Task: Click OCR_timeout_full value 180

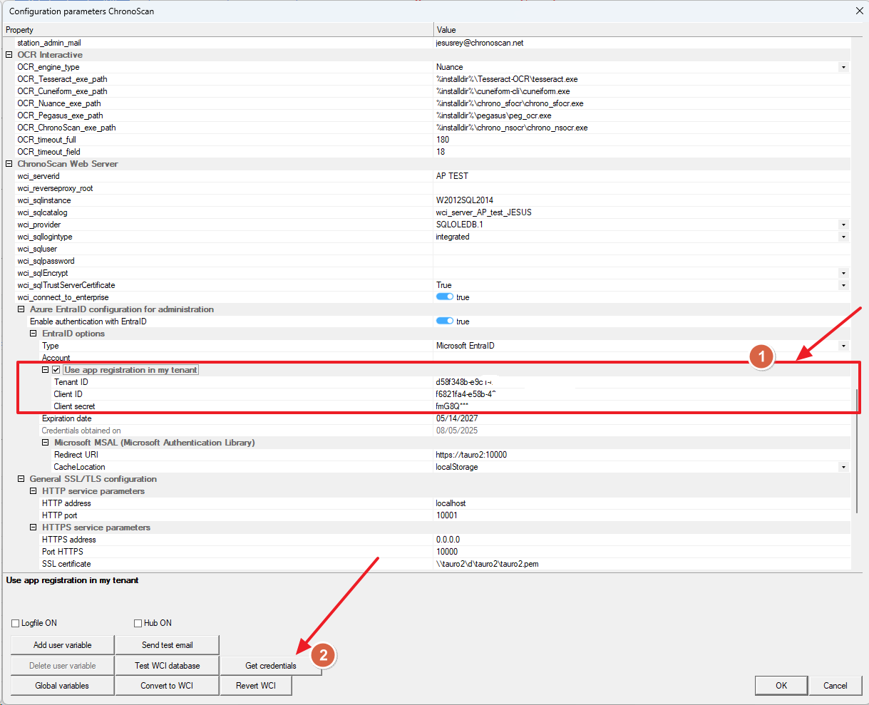Action: (x=443, y=140)
